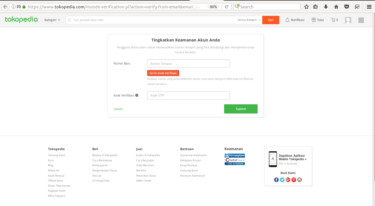Image resolution: width=375 pixels, height=206 pixels.
Task: Open Isi Ulang Pulsa link
Action: 101,181
